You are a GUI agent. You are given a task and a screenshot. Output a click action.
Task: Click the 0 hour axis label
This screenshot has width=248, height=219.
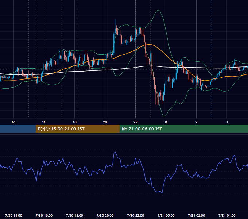click(166, 122)
